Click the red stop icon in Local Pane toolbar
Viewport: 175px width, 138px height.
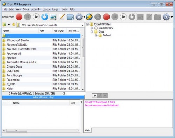pos(19,17)
